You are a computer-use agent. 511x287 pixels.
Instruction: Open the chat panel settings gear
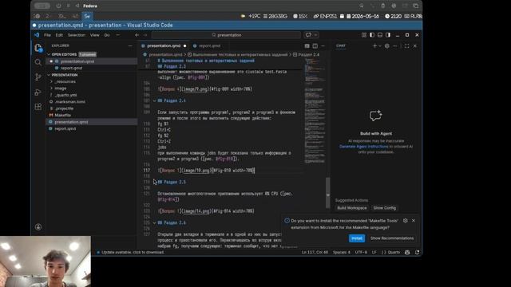click(386, 46)
